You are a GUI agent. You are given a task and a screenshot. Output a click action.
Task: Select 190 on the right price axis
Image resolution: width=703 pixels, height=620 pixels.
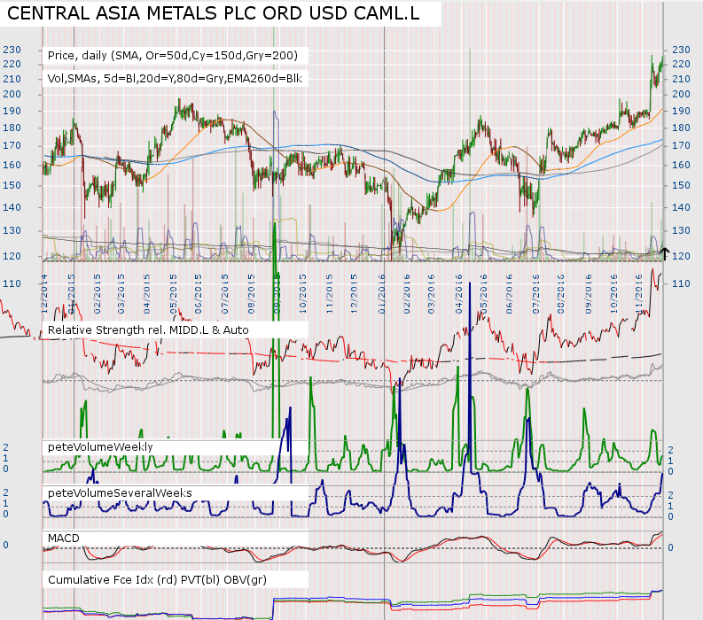click(x=681, y=111)
